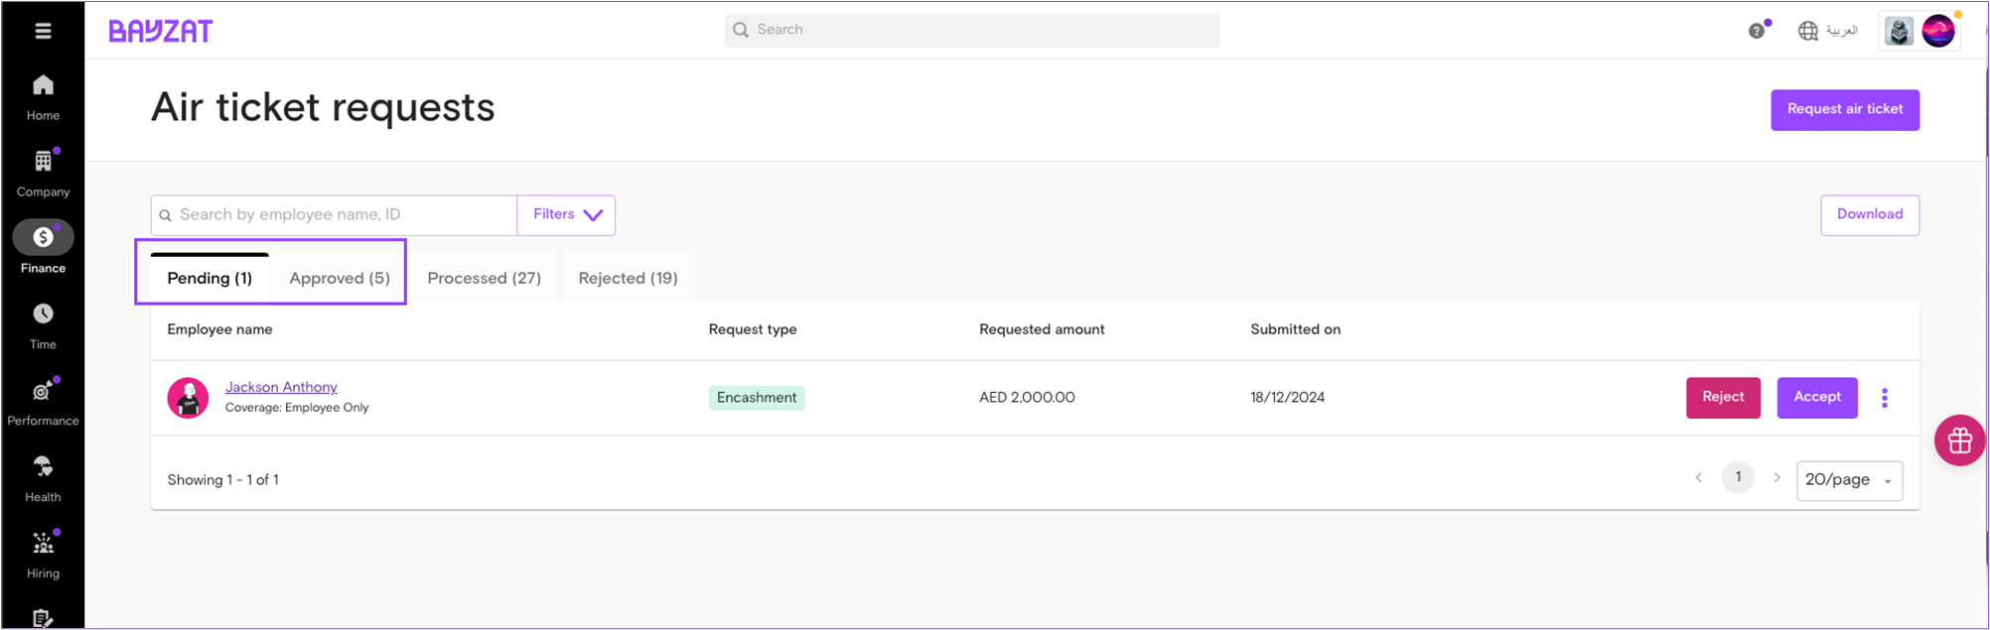Screen dimensions: 1990x630
Task: Open the 20/page size dropdown
Action: point(1848,480)
